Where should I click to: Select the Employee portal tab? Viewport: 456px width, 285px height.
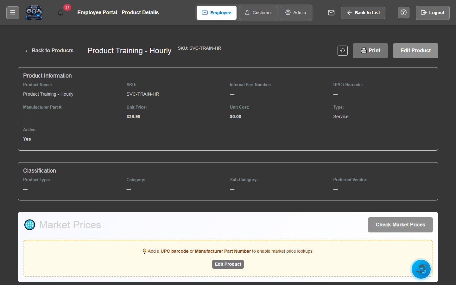pos(216,13)
